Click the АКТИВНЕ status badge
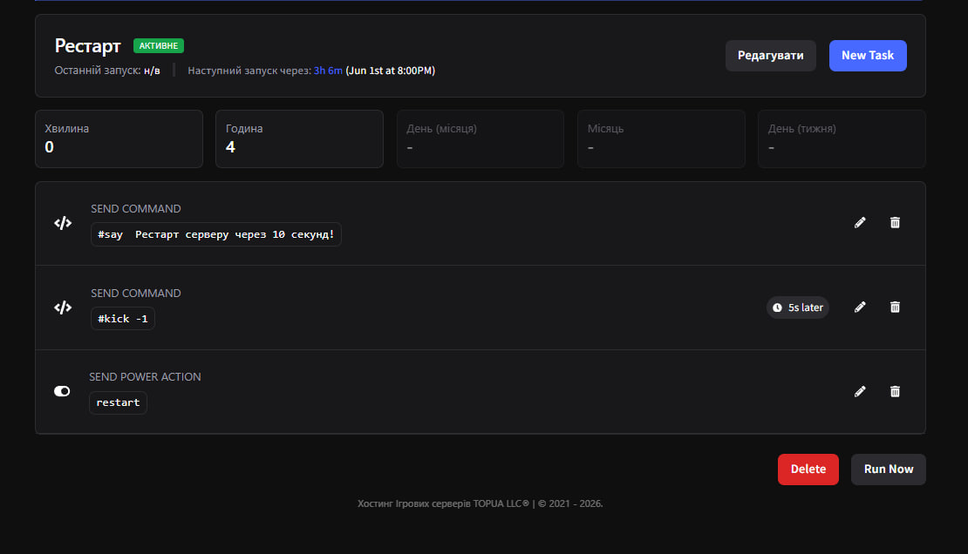This screenshot has width=968, height=554. click(159, 45)
